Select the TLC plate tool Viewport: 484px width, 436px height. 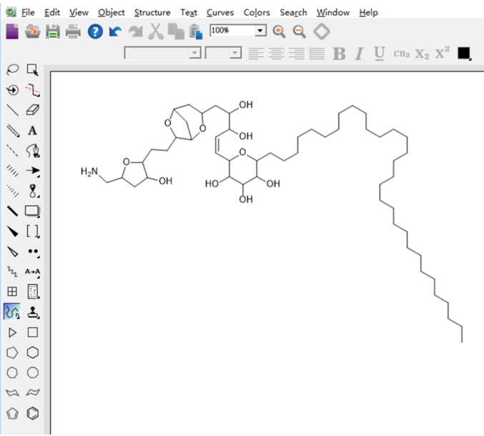coord(33,292)
